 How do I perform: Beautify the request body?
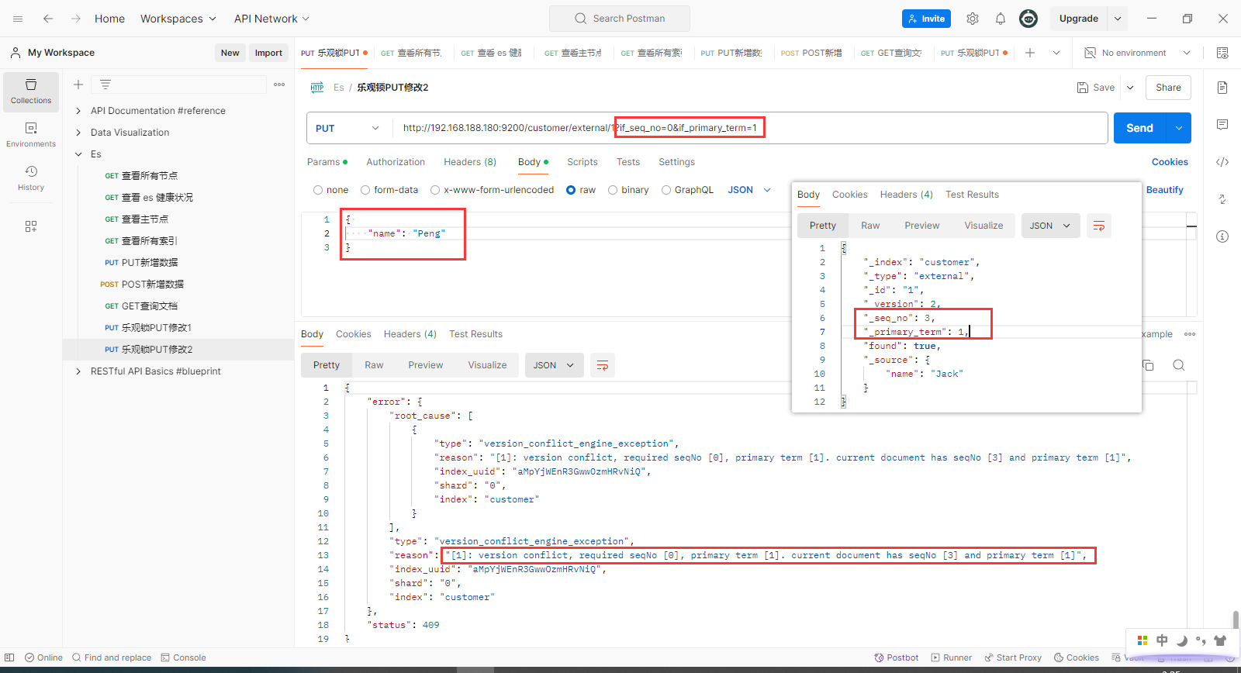click(x=1165, y=190)
